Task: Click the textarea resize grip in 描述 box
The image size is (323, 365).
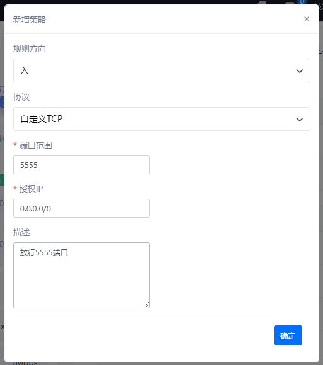Action: [146, 305]
